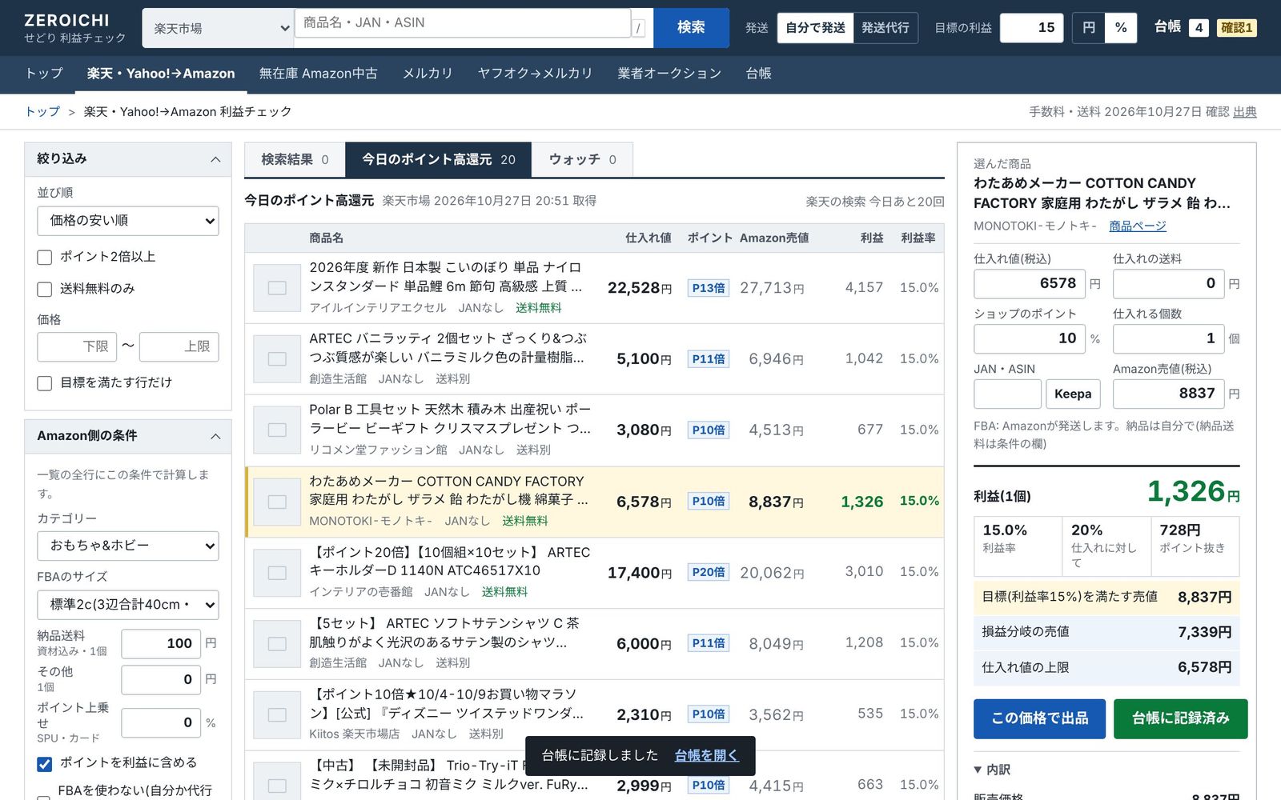Click 台帳に記録済み button
1281x800 pixels.
(x=1180, y=718)
